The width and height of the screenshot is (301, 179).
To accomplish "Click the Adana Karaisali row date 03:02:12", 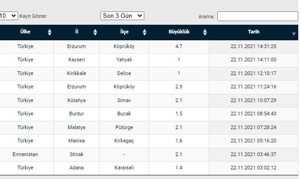I will 253,168.
